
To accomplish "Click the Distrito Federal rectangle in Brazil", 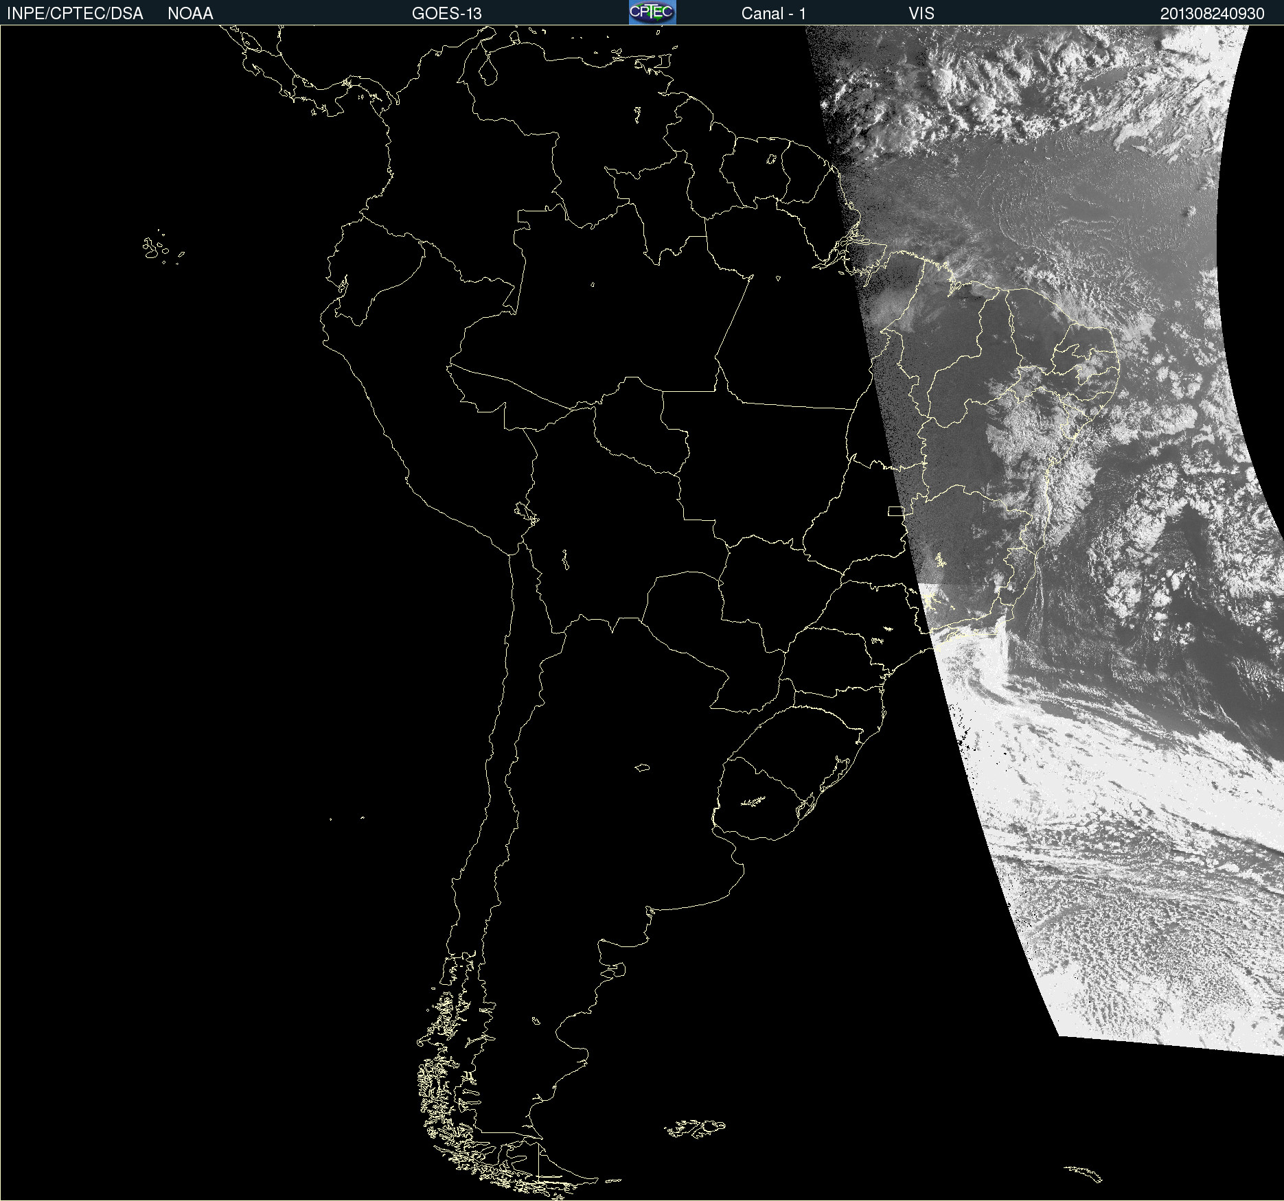I will click(896, 511).
